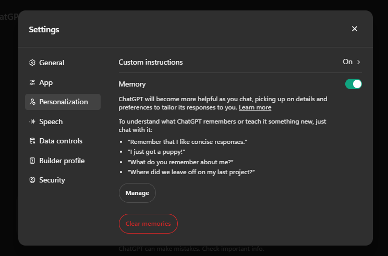Click the Builder profile badge icon
Viewport: 388px width, 256px height.
pyautogui.click(x=32, y=161)
